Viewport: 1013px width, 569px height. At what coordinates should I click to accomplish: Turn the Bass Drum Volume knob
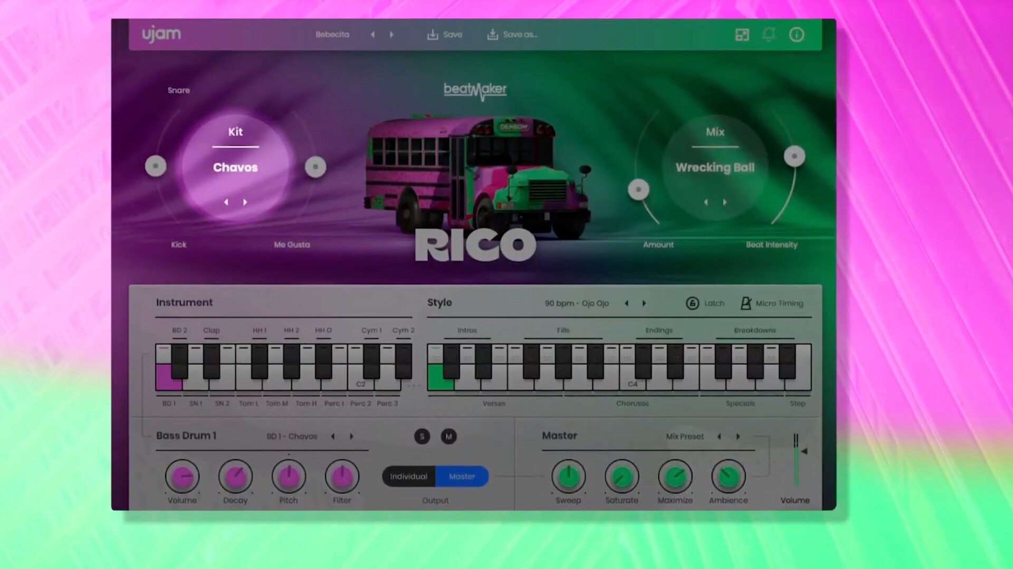(182, 476)
